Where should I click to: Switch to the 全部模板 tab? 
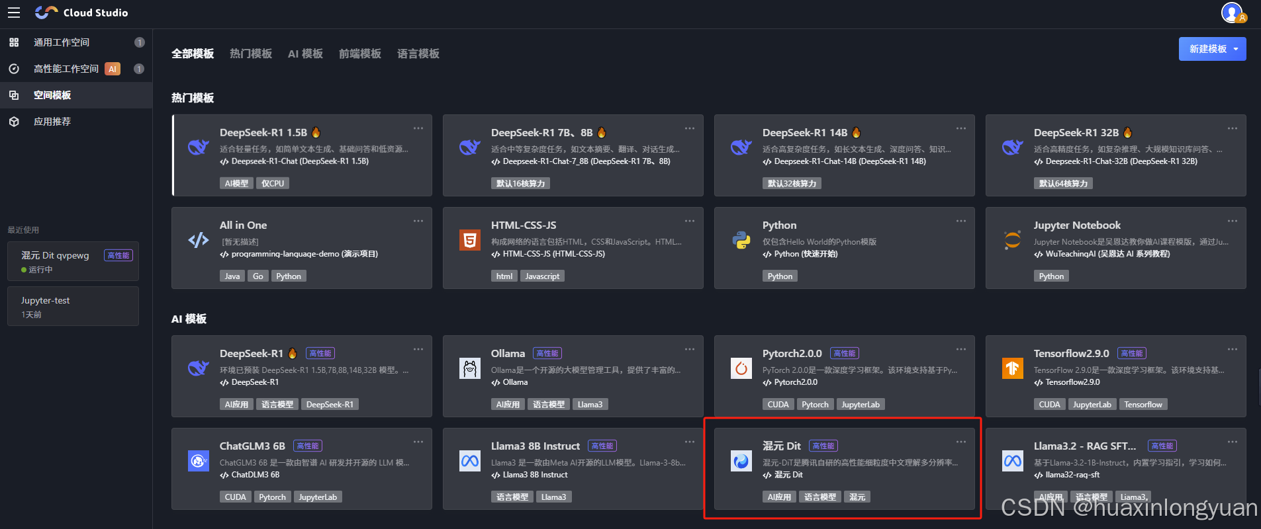click(x=193, y=54)
